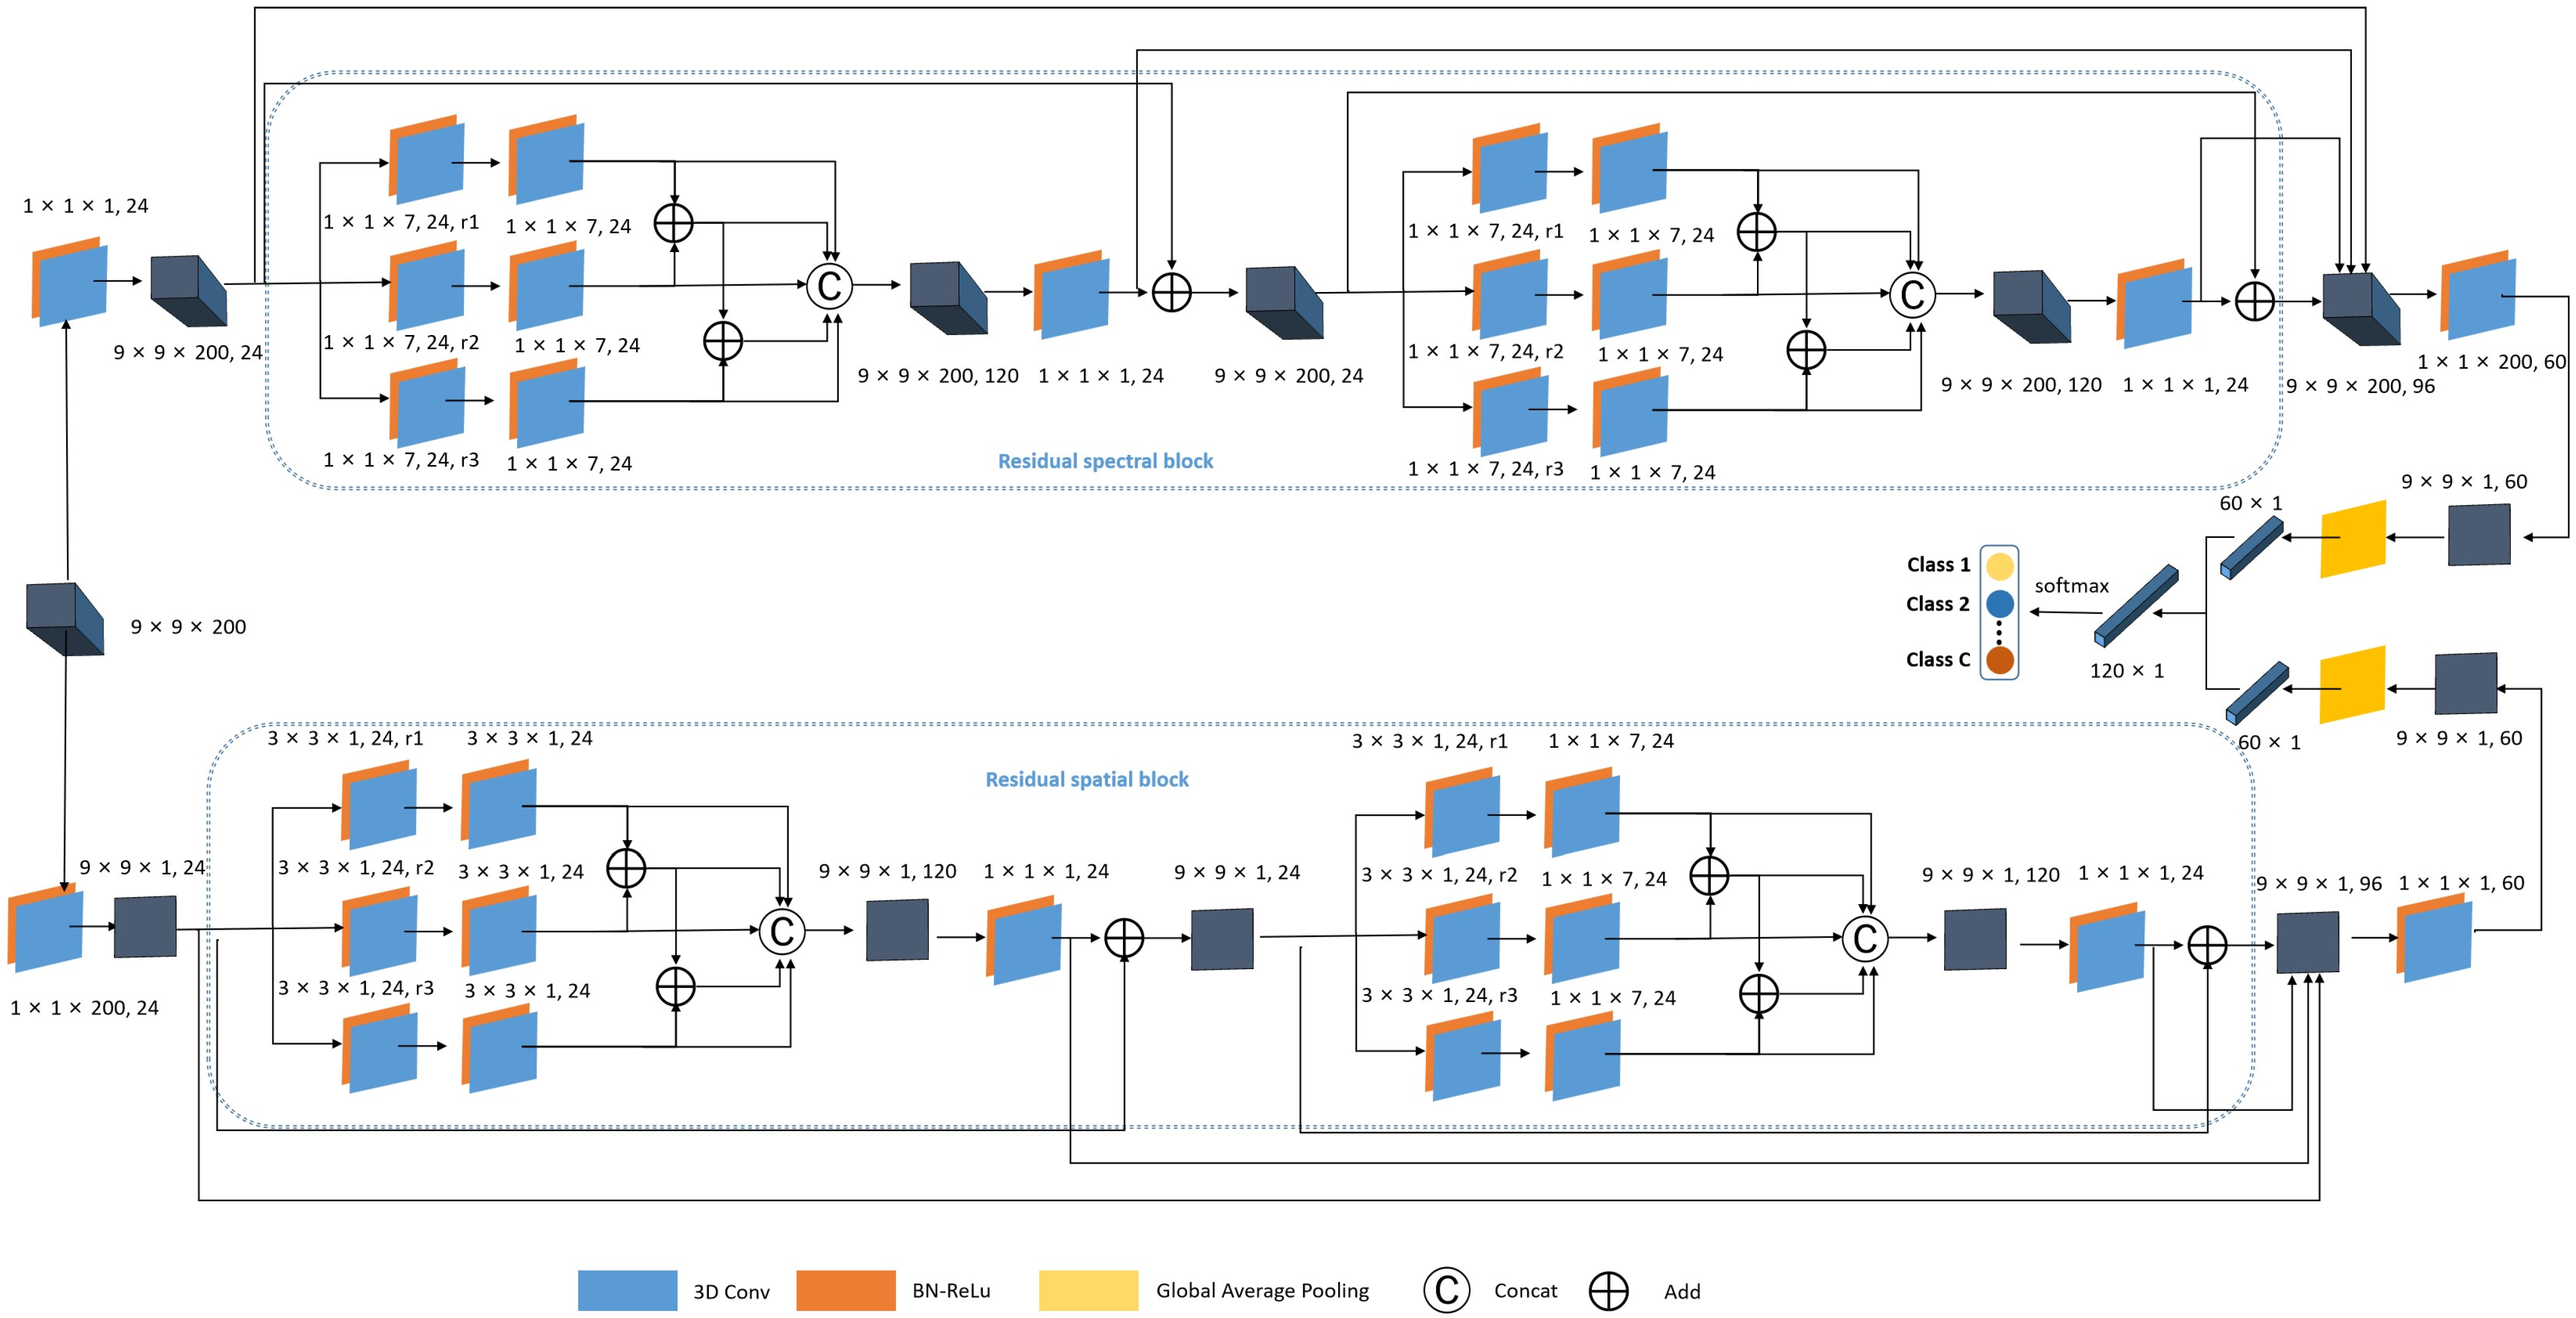This screenshot has height=1318, width=2576.
Task: Click the Add node feeding the 9 × 9 × 200, 96 cube
Action: (2255, 301)
